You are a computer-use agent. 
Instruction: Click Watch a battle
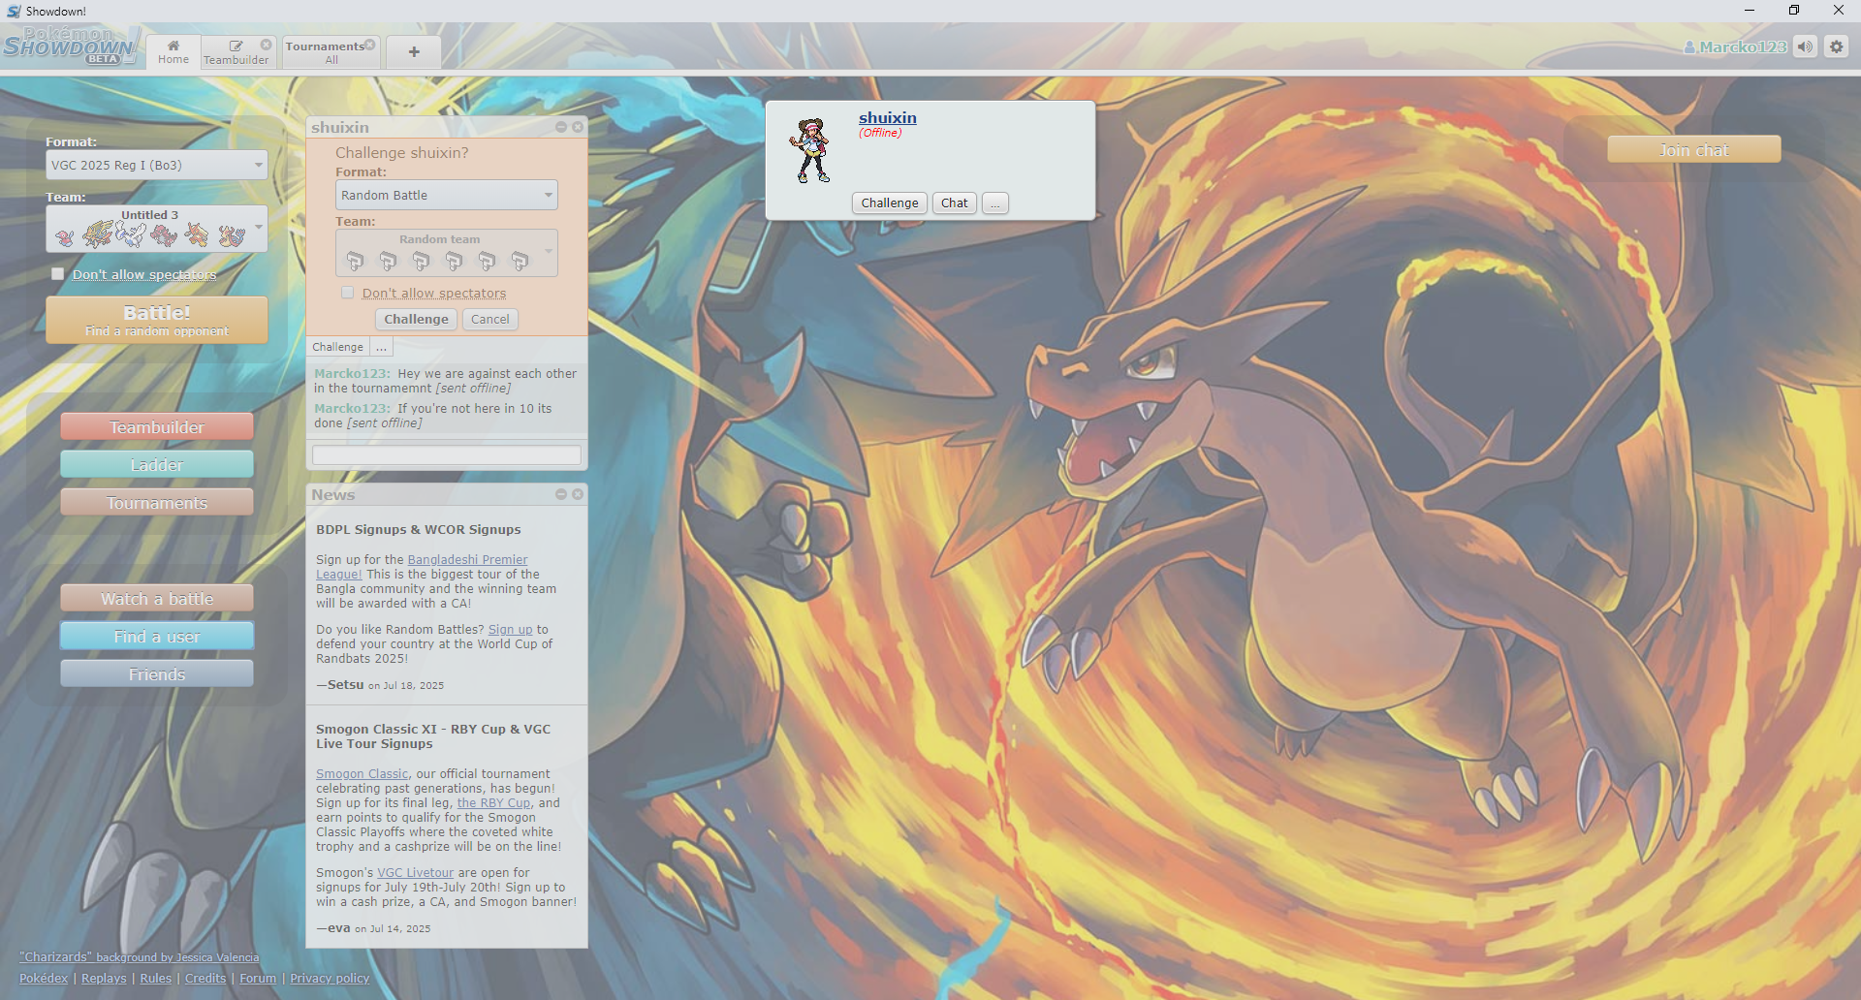(157, 599)
